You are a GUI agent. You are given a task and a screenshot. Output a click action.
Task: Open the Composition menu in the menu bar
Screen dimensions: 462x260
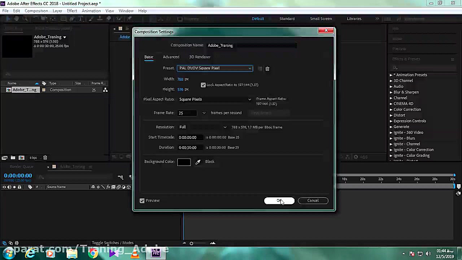pyautogui.click(x=36, y=11)
